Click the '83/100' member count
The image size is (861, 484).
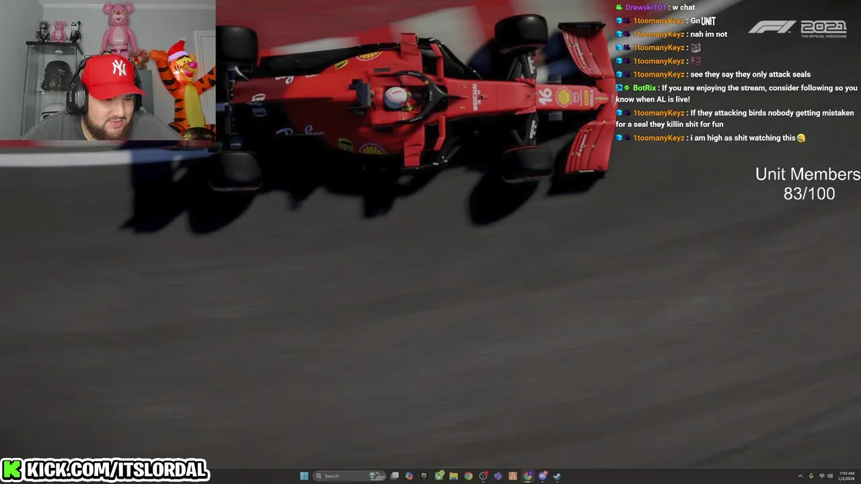tap(809, 194)
